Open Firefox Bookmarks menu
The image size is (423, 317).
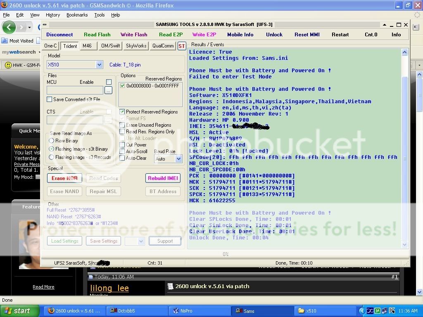pos(77,15)
